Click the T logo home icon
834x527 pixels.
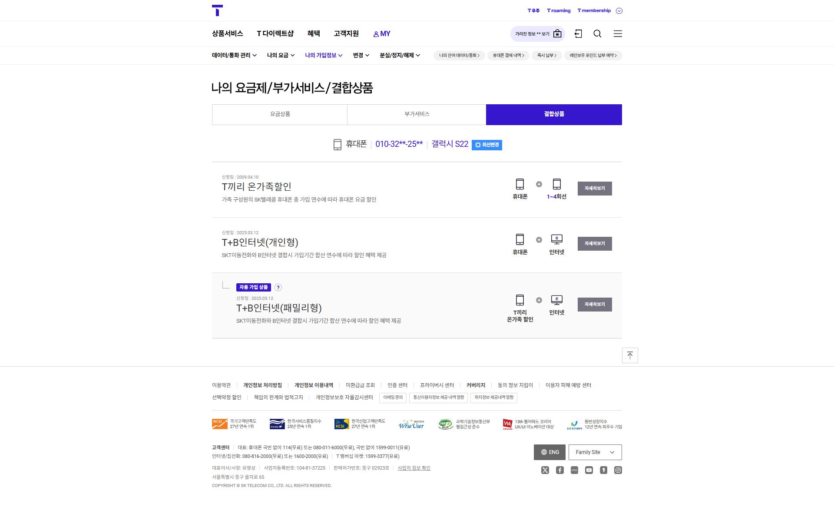click(217, 10)
